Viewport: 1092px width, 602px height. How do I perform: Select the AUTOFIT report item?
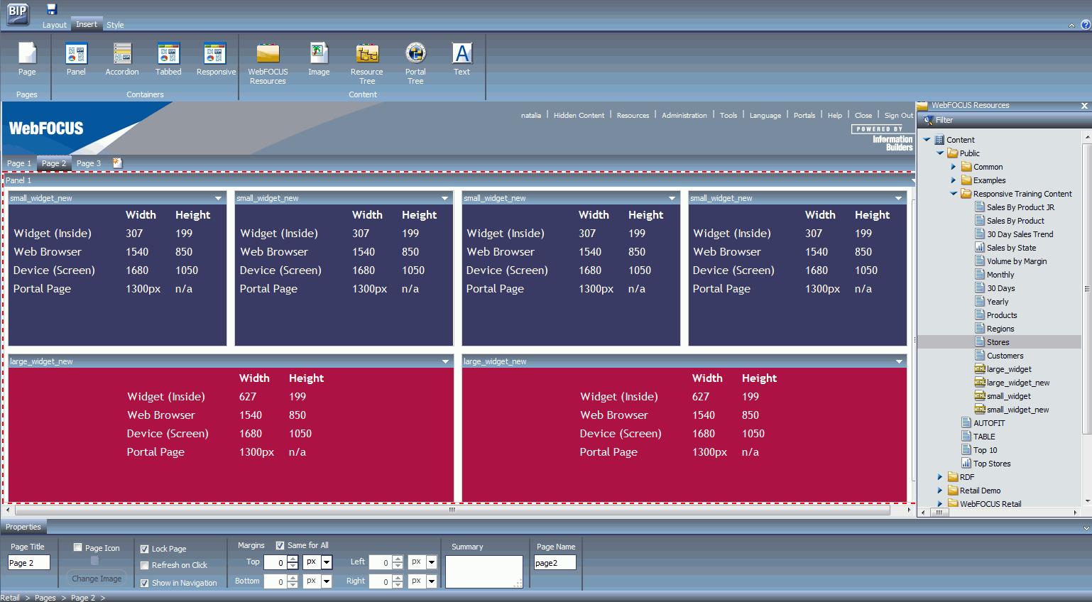pyautogui.click(x=988, y=423)
